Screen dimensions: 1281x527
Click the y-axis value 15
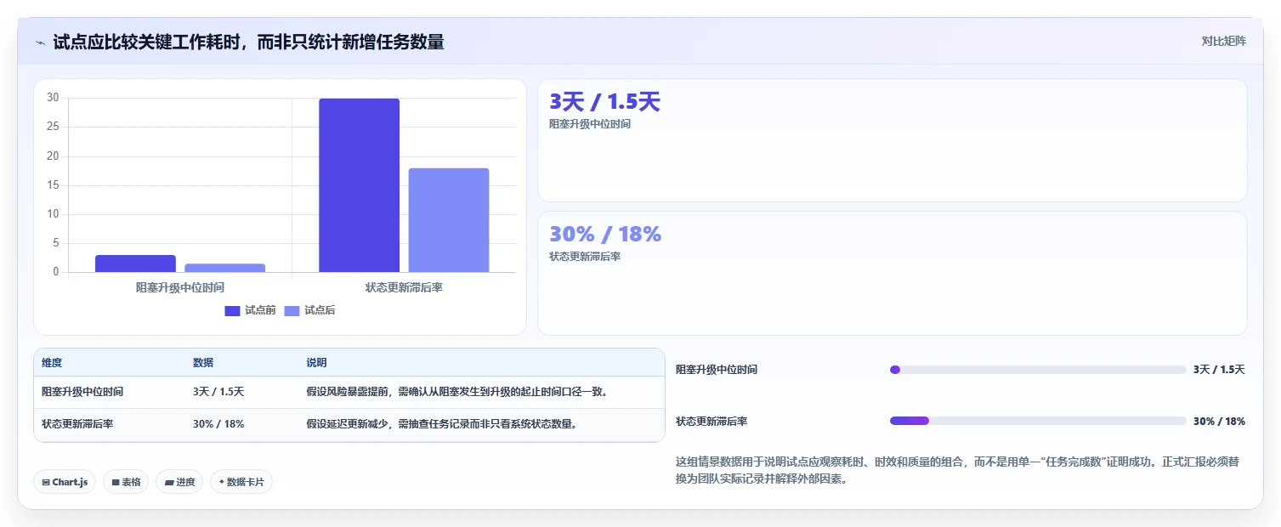[x=53, y=185]
